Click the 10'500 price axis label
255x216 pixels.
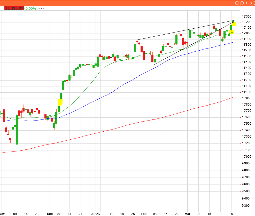point(246,124)
